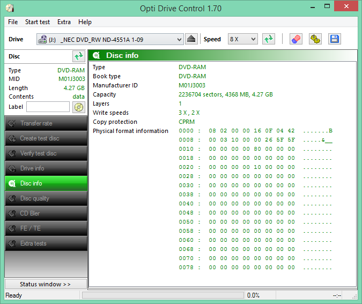Click the hex row at offset 0020
This screenshot has width=362, height=304.
pos(256,167)
